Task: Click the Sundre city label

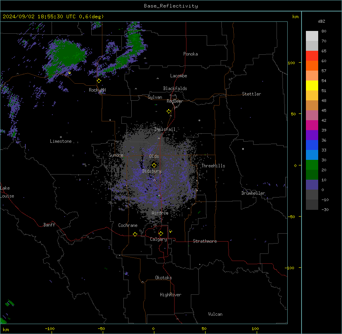Action: (116, 155)
